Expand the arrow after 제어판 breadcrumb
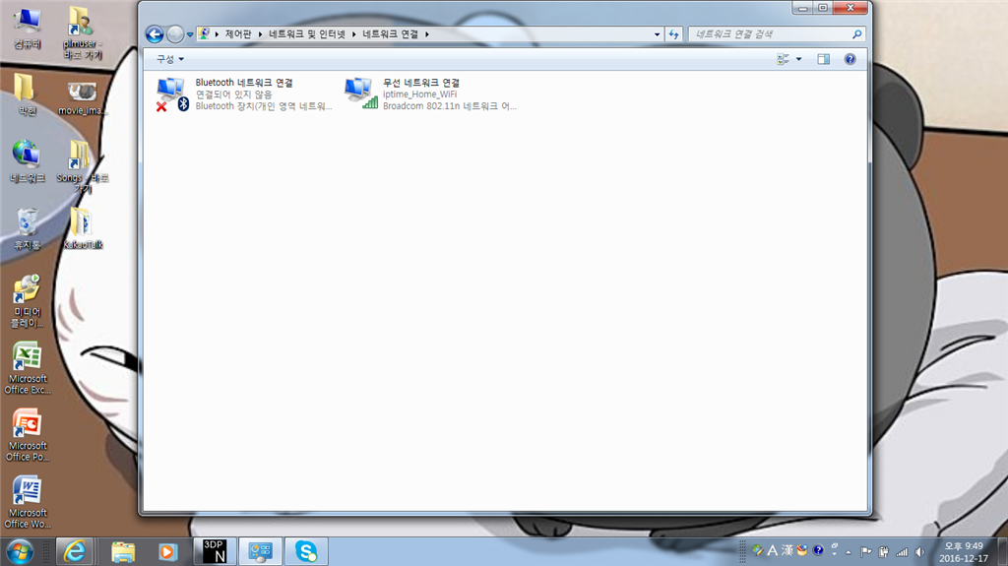 pos(260,34)
